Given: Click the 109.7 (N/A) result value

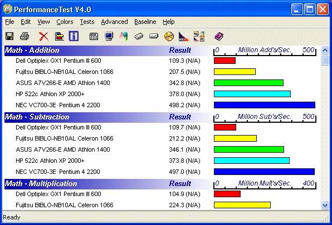Looking at the screenshot, I should (184, 127).
